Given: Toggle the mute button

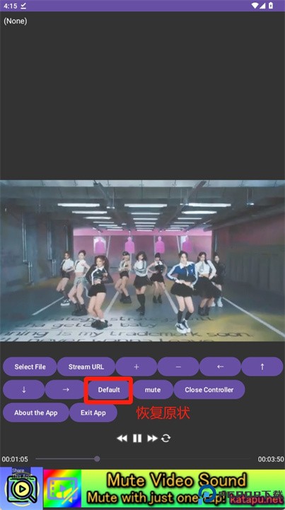Looking at the screenshot, I should (153, 390).
